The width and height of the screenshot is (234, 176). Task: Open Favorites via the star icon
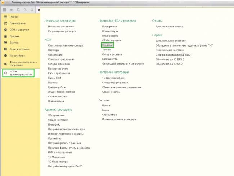click(x=12, y=10)
